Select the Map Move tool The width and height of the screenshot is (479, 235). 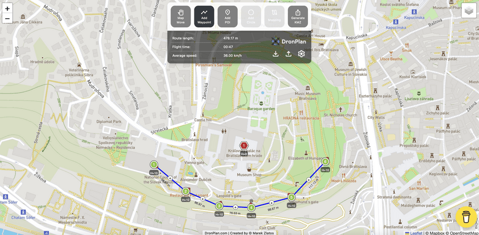coord(181,16)
